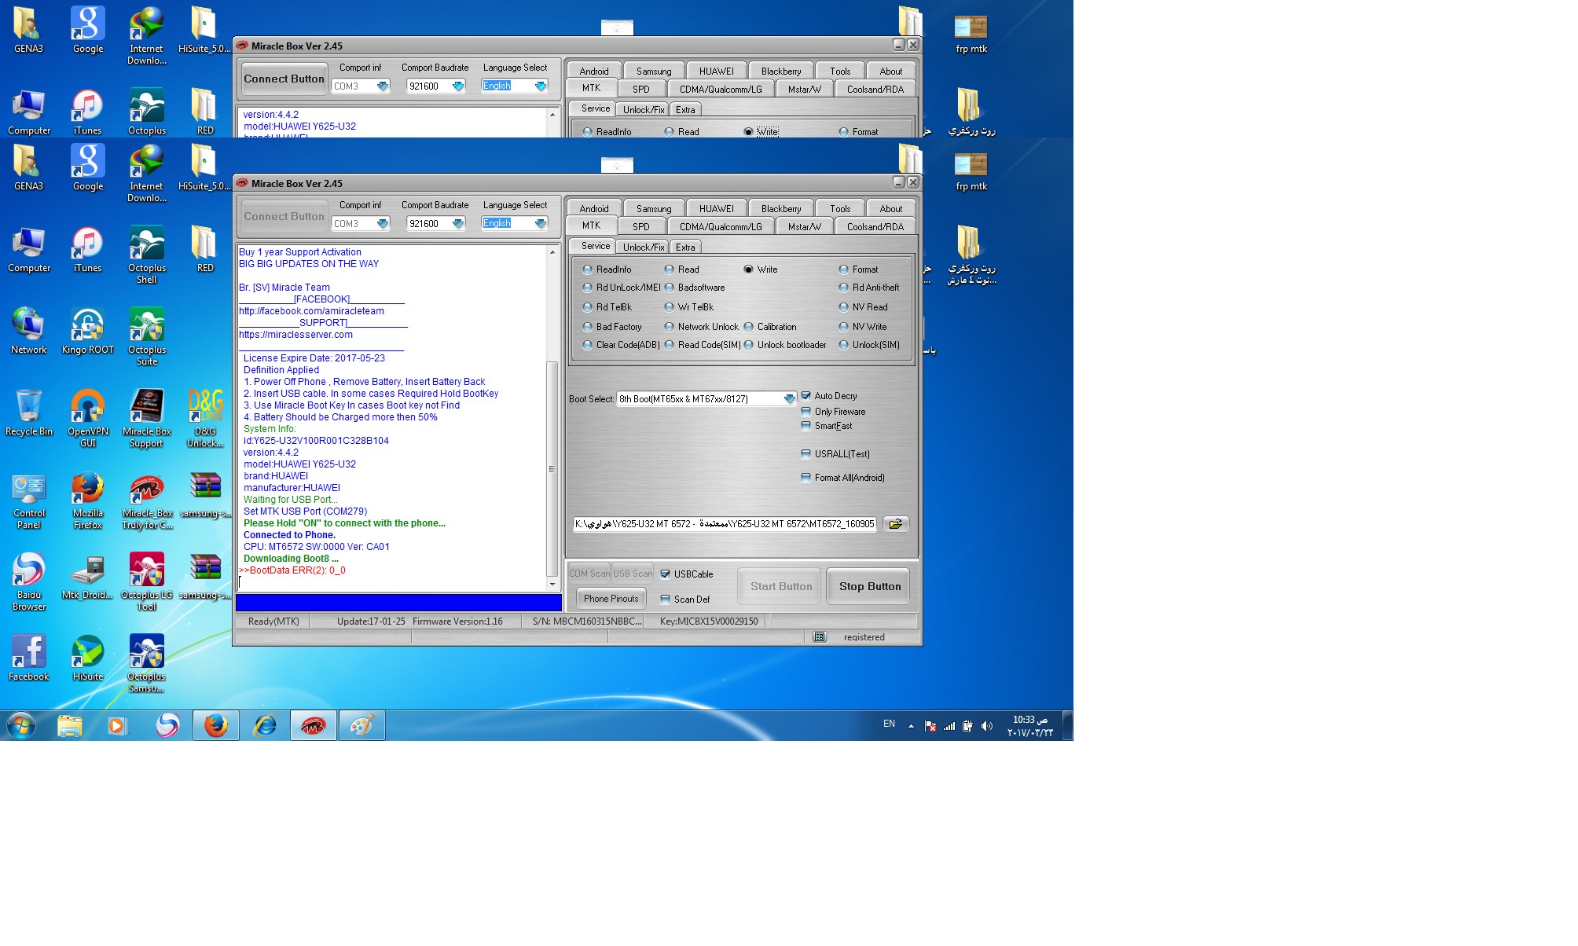Switch to Firefox in the taskbar
The width and height of the screenshot is (1578, 946).
pos(216,725)
